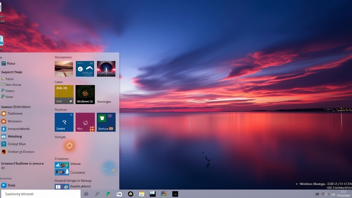Open the 'Reonloykbeert' recent item
The image size is (352, 198).
click(x=73, y=186)
